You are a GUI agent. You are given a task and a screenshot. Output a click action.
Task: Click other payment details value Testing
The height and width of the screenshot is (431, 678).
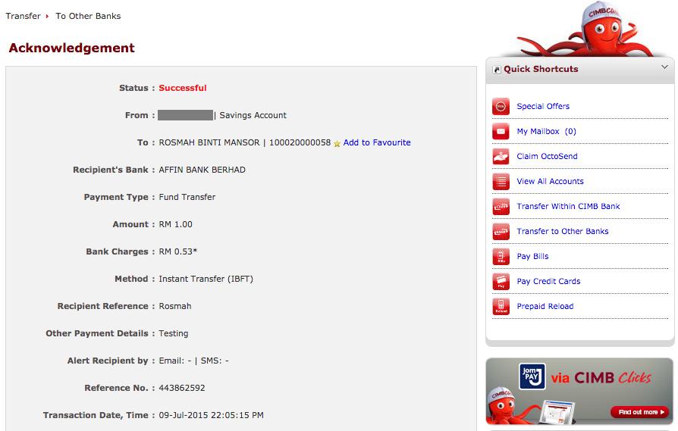coord(174,333)
